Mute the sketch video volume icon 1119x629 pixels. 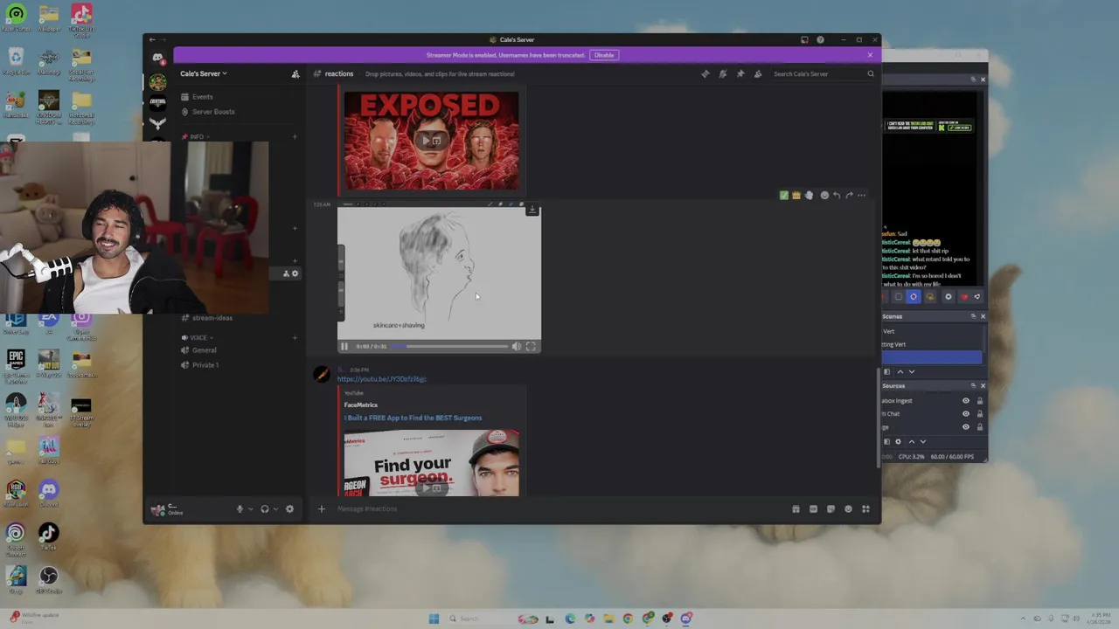click(x=517, y=347)
